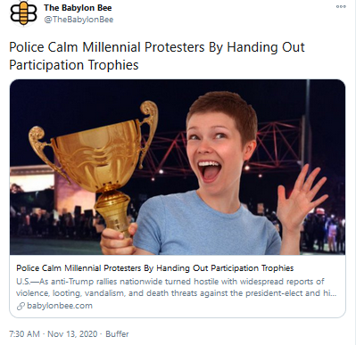This screenshot has height=345, width=356.
Task: Open the three-dot more options menu
Action: click(341, 6)
